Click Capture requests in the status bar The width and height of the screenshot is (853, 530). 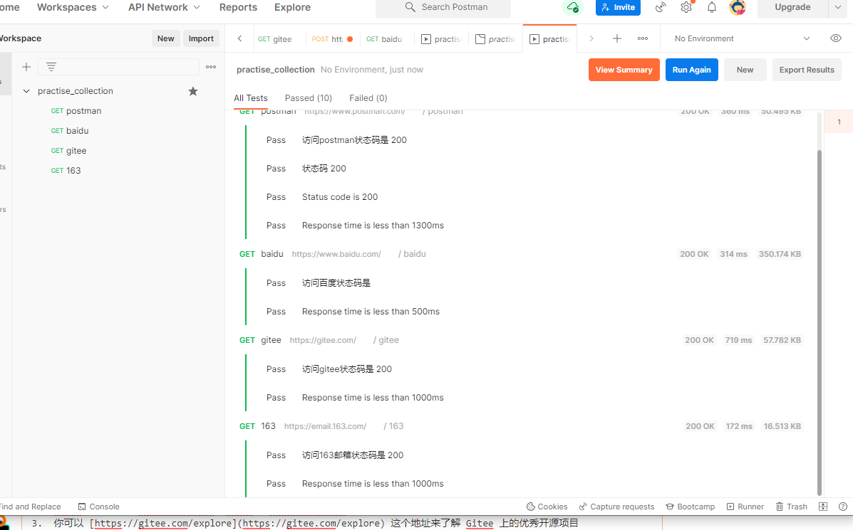(616, 507)
